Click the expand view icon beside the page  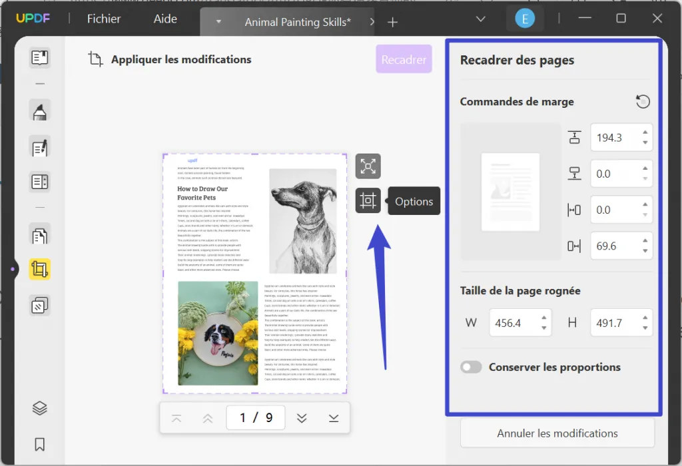[x=368, y=166]
